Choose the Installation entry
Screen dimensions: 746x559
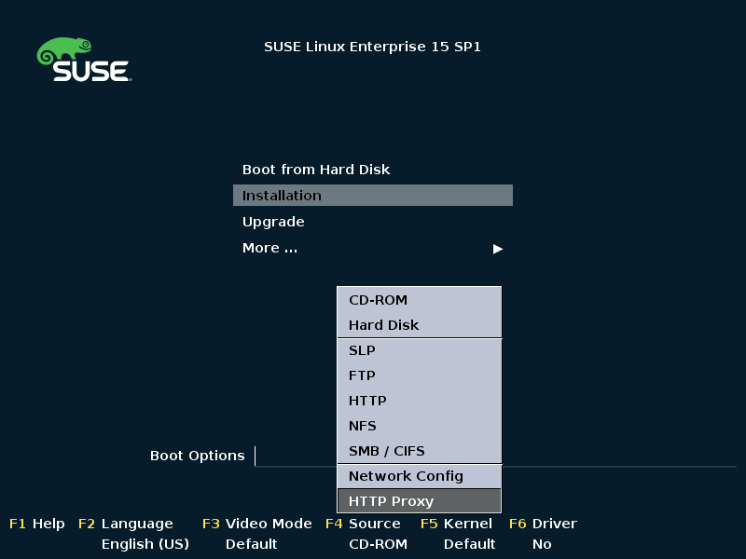(x=372, y=196)
